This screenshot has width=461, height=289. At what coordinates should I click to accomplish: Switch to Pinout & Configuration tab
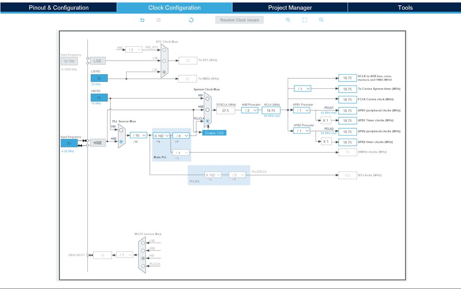pyautogui.click(x=59, y=8)
